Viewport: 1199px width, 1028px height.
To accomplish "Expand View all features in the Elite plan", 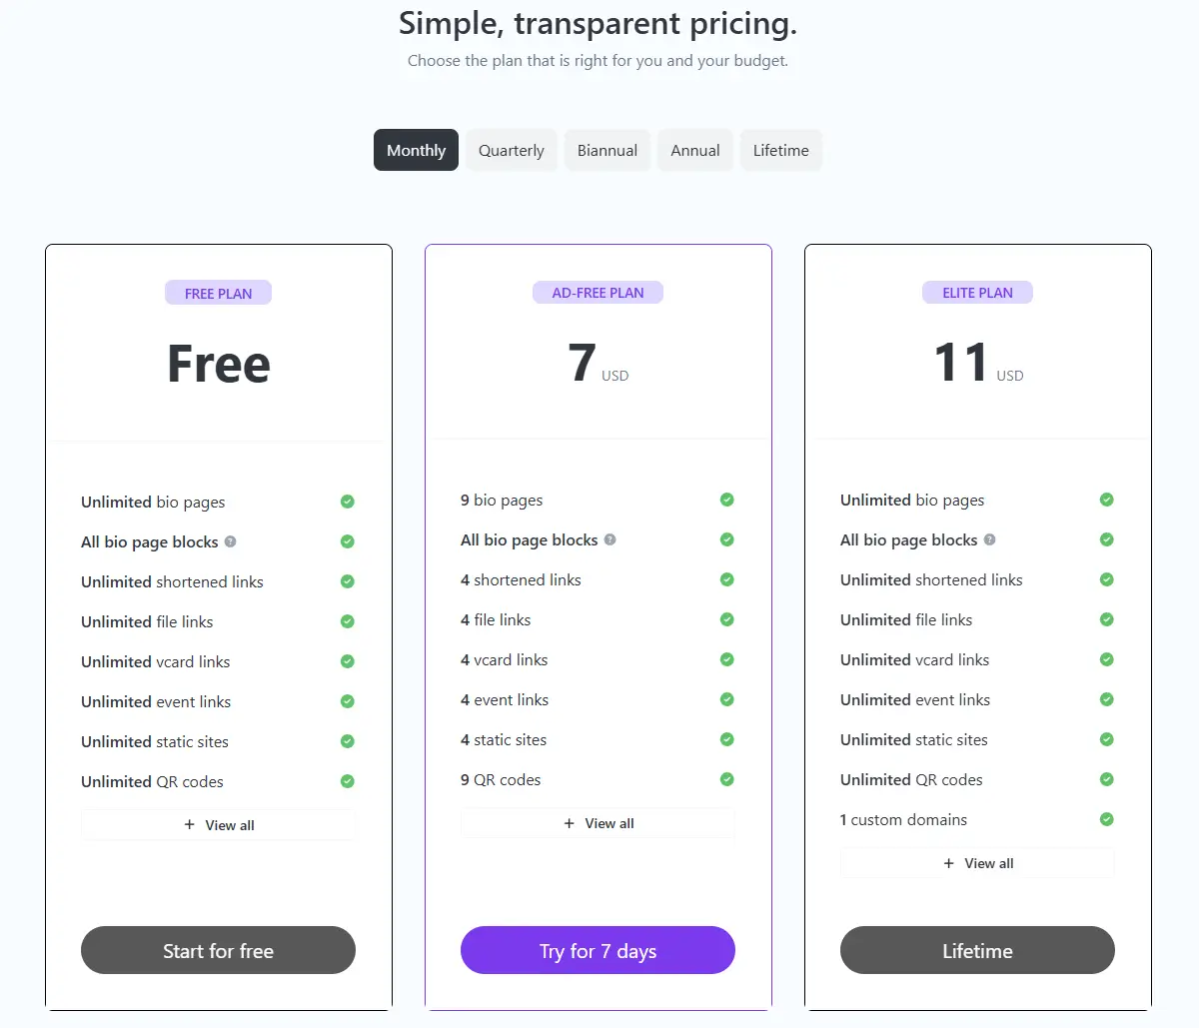I will click(978, 863).
